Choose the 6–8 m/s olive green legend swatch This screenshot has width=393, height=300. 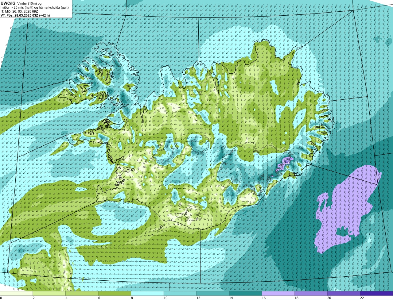[115, 293]
